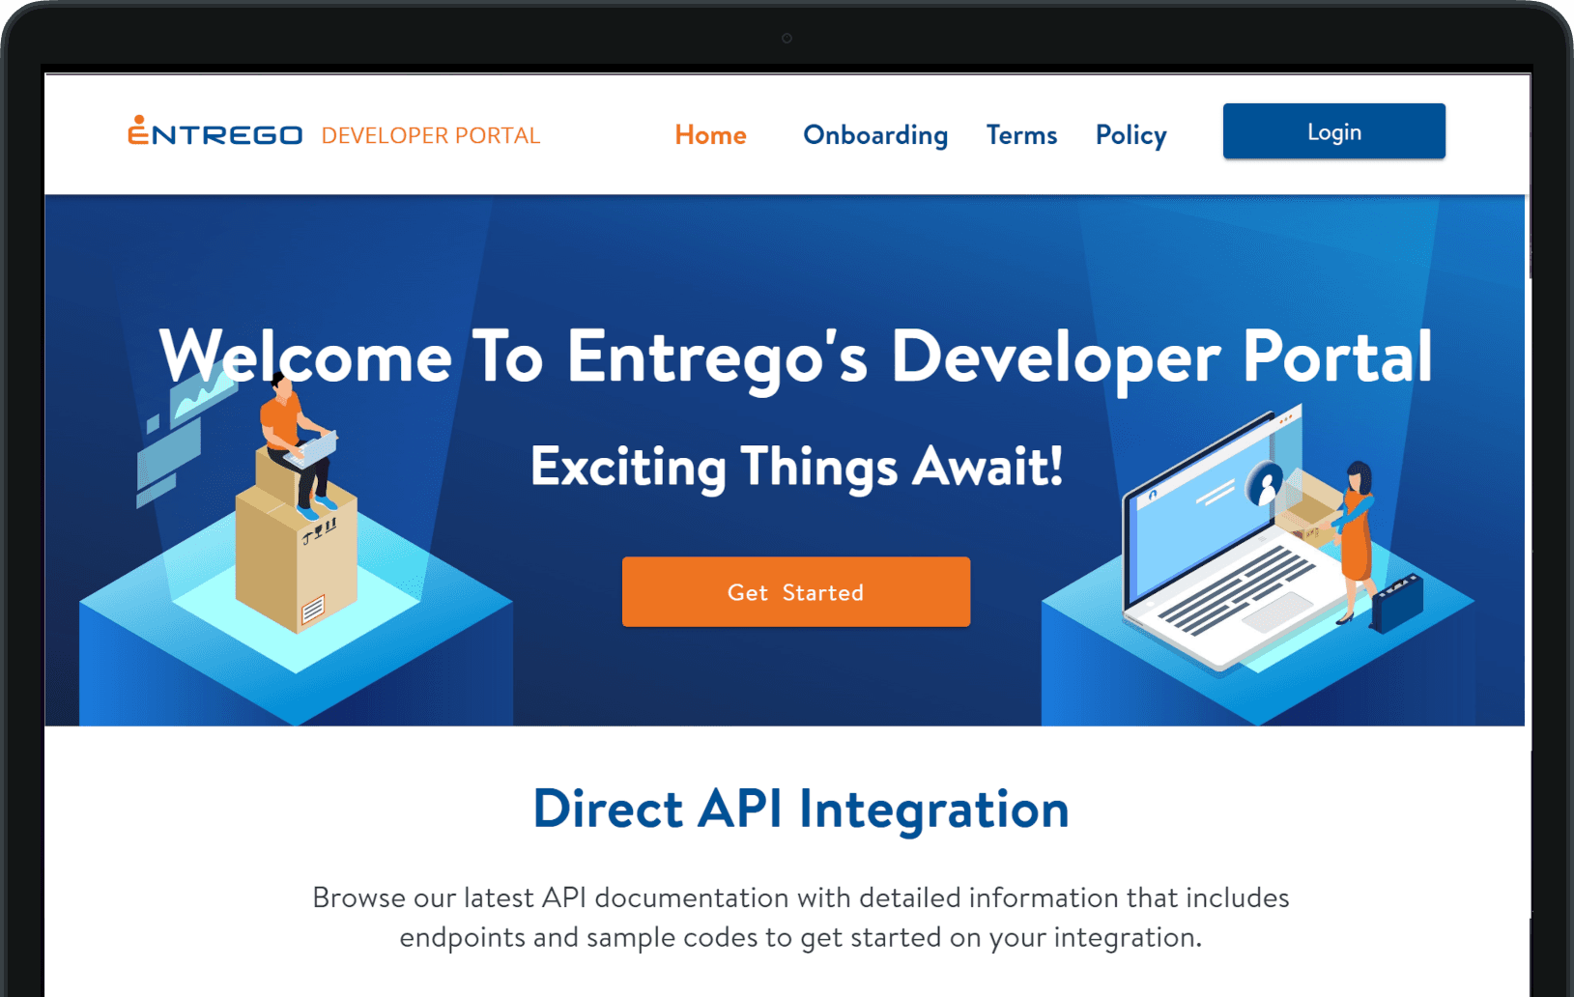Open the Home menu item
Image resolution: width=1574 pixels, height=997 pixels.
[x=710, y=135]
